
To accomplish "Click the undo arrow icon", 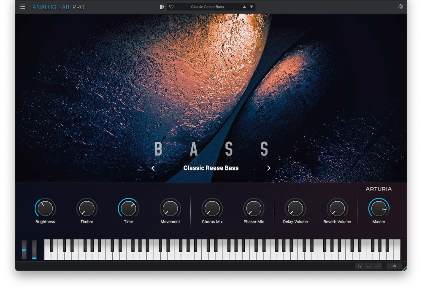I will [x=359, y=266].
